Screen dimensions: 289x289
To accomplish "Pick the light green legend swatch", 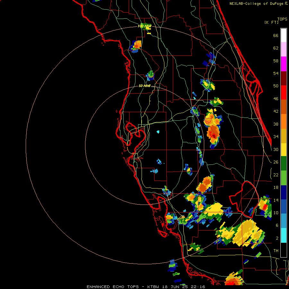I will tap(284, 178).
